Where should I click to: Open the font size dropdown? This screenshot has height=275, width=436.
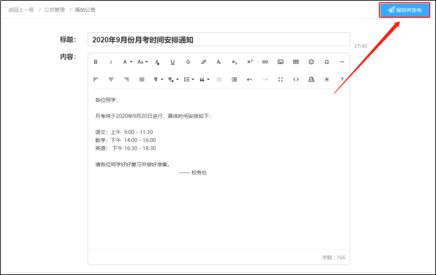pyautogui.click(x=142, y=62)
